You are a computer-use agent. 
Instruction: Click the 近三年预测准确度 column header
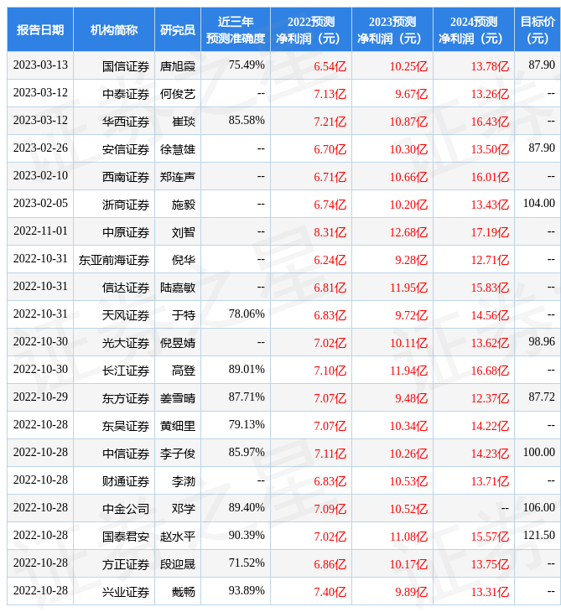point(236,30)
